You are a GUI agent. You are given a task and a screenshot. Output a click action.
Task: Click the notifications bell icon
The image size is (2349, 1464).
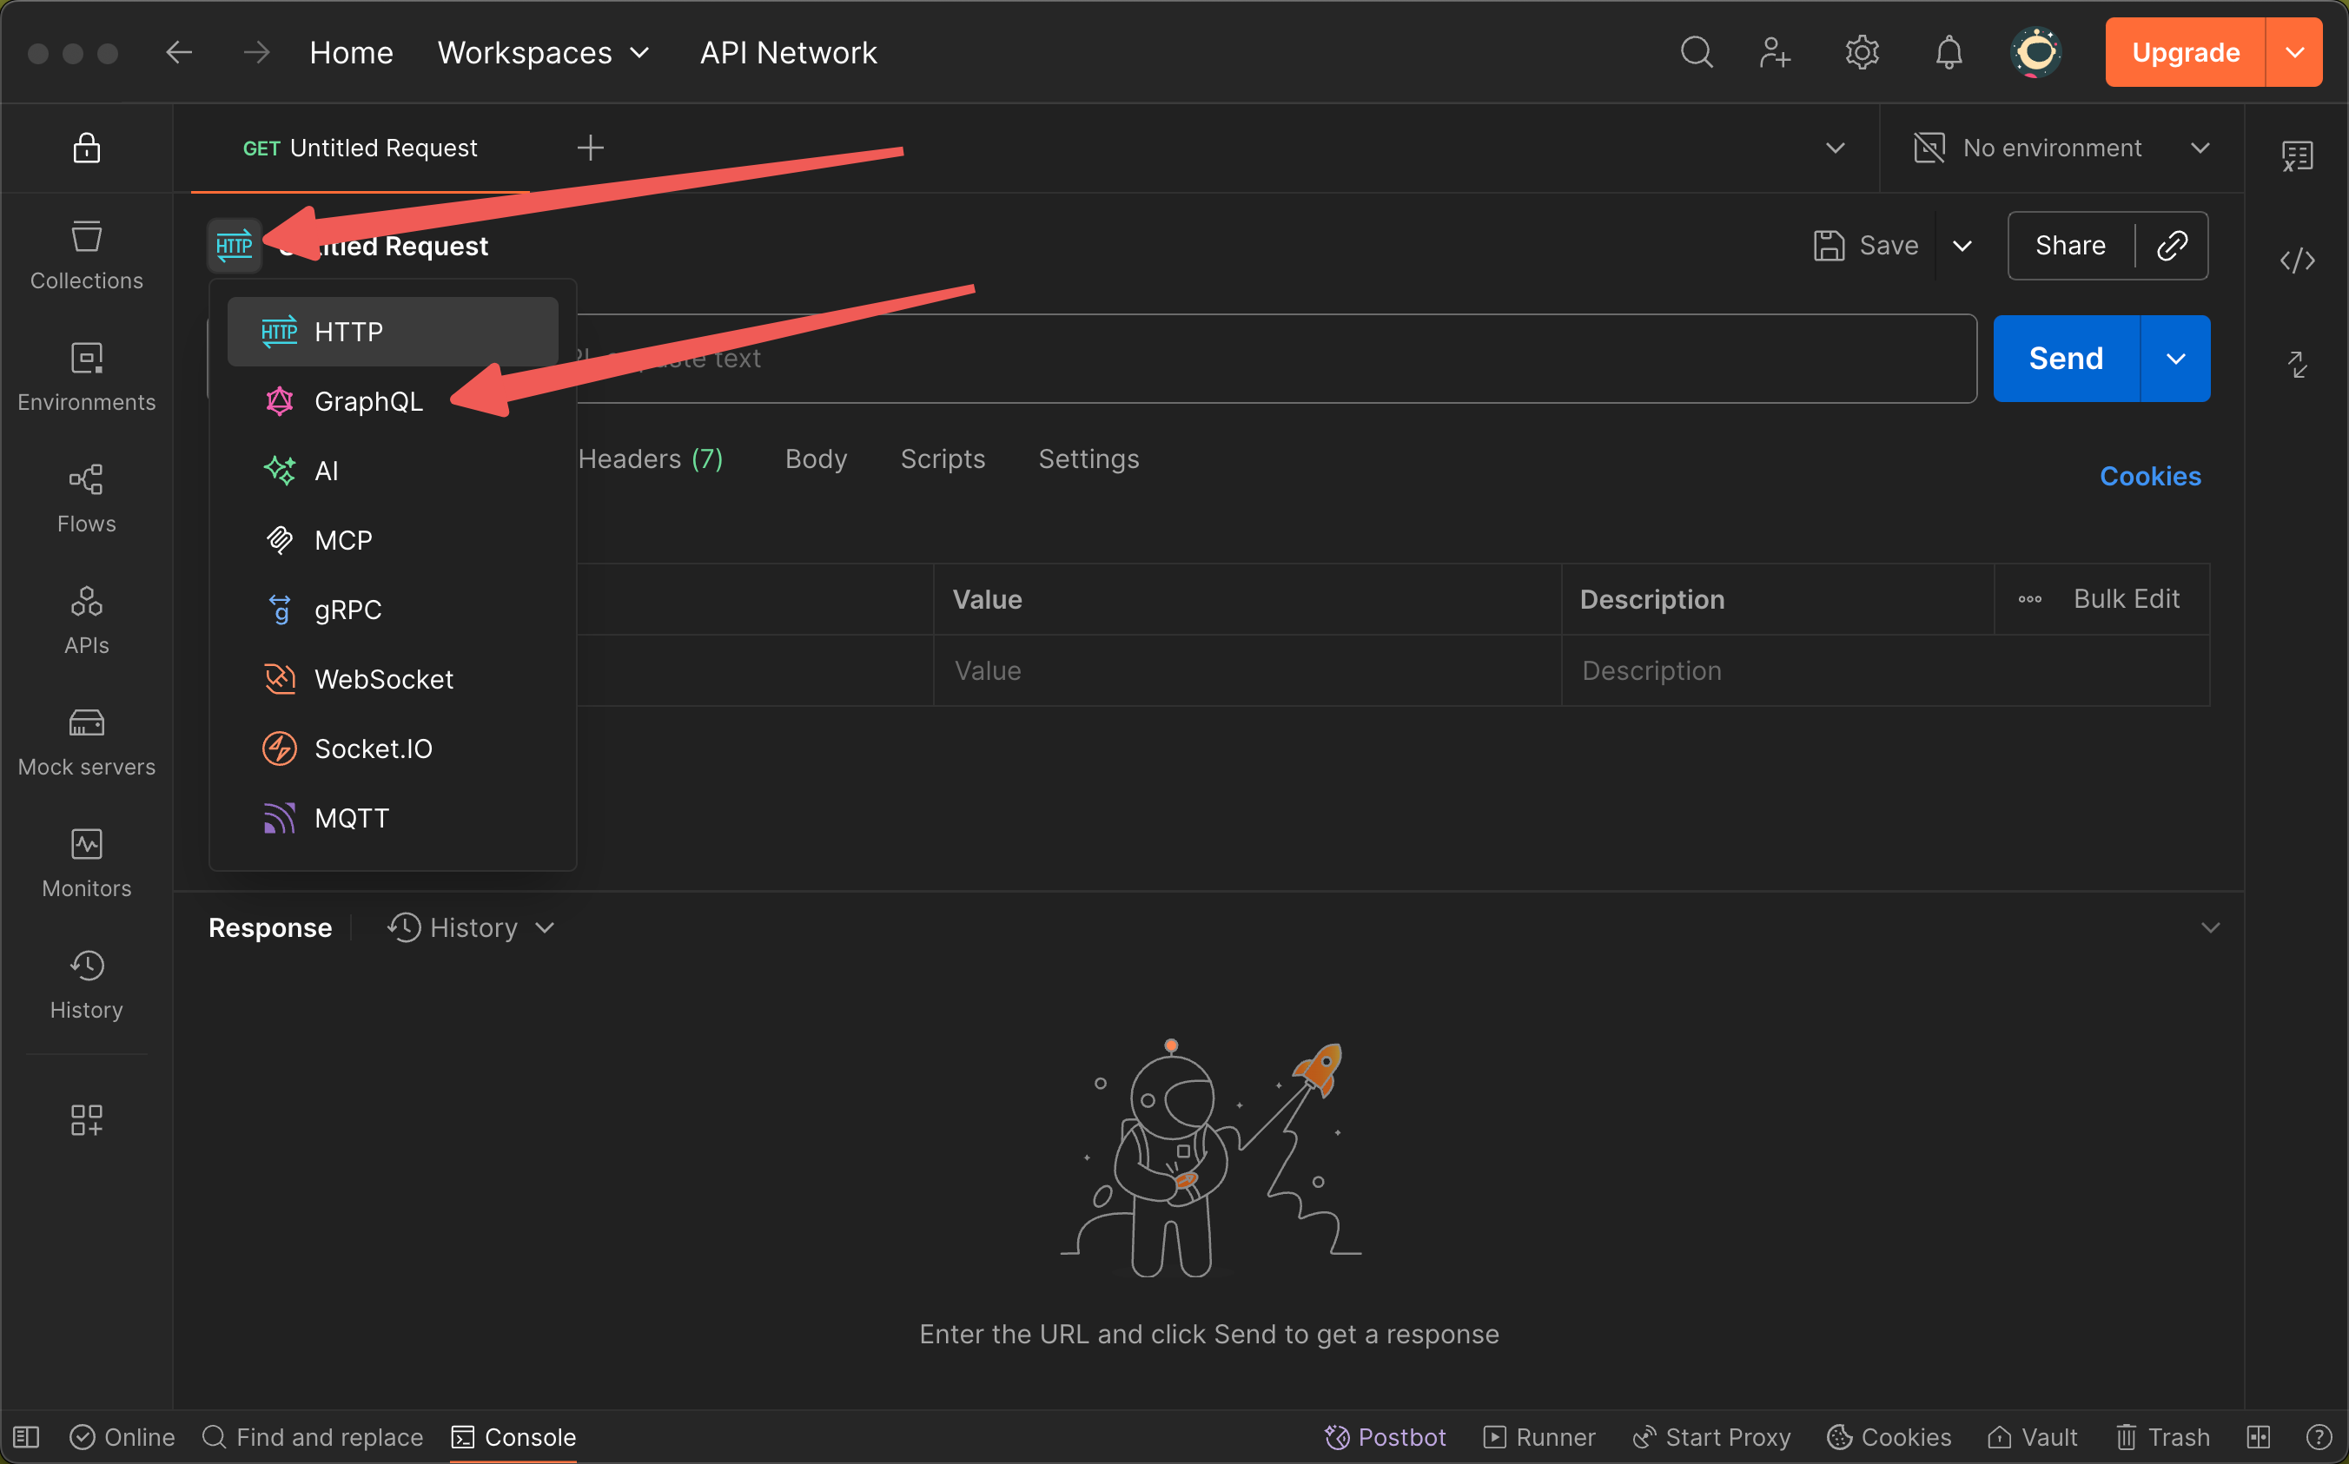click(x=1948, y=52)
